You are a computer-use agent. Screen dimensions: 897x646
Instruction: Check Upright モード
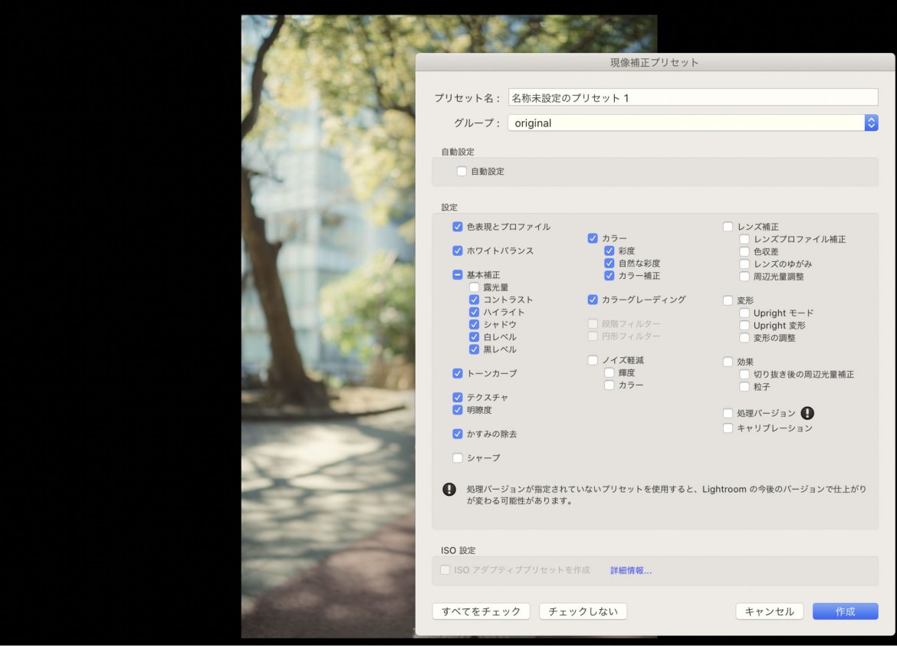pos(744,313)
